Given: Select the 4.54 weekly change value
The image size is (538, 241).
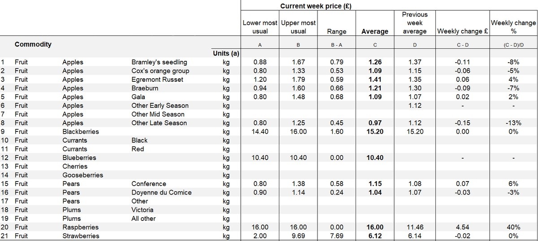Looking at the screenshot, I should click(x=463, y=227).
